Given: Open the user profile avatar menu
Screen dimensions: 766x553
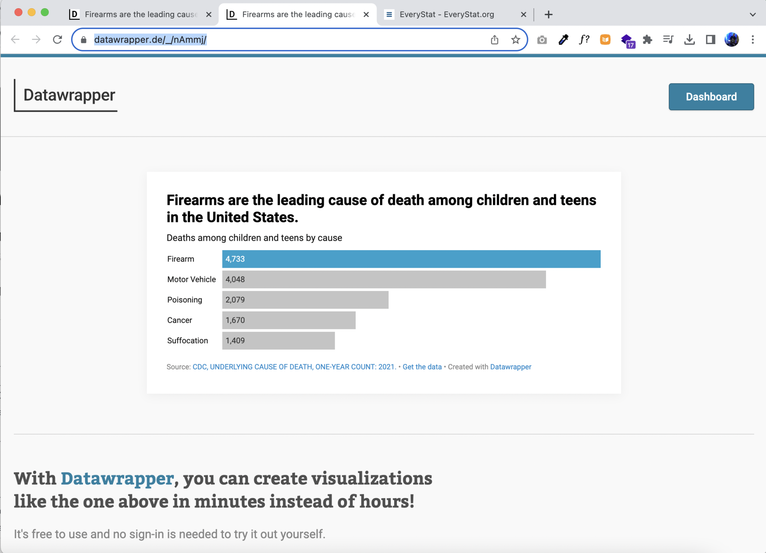Looking at the screenshot, I should point(732,40).
